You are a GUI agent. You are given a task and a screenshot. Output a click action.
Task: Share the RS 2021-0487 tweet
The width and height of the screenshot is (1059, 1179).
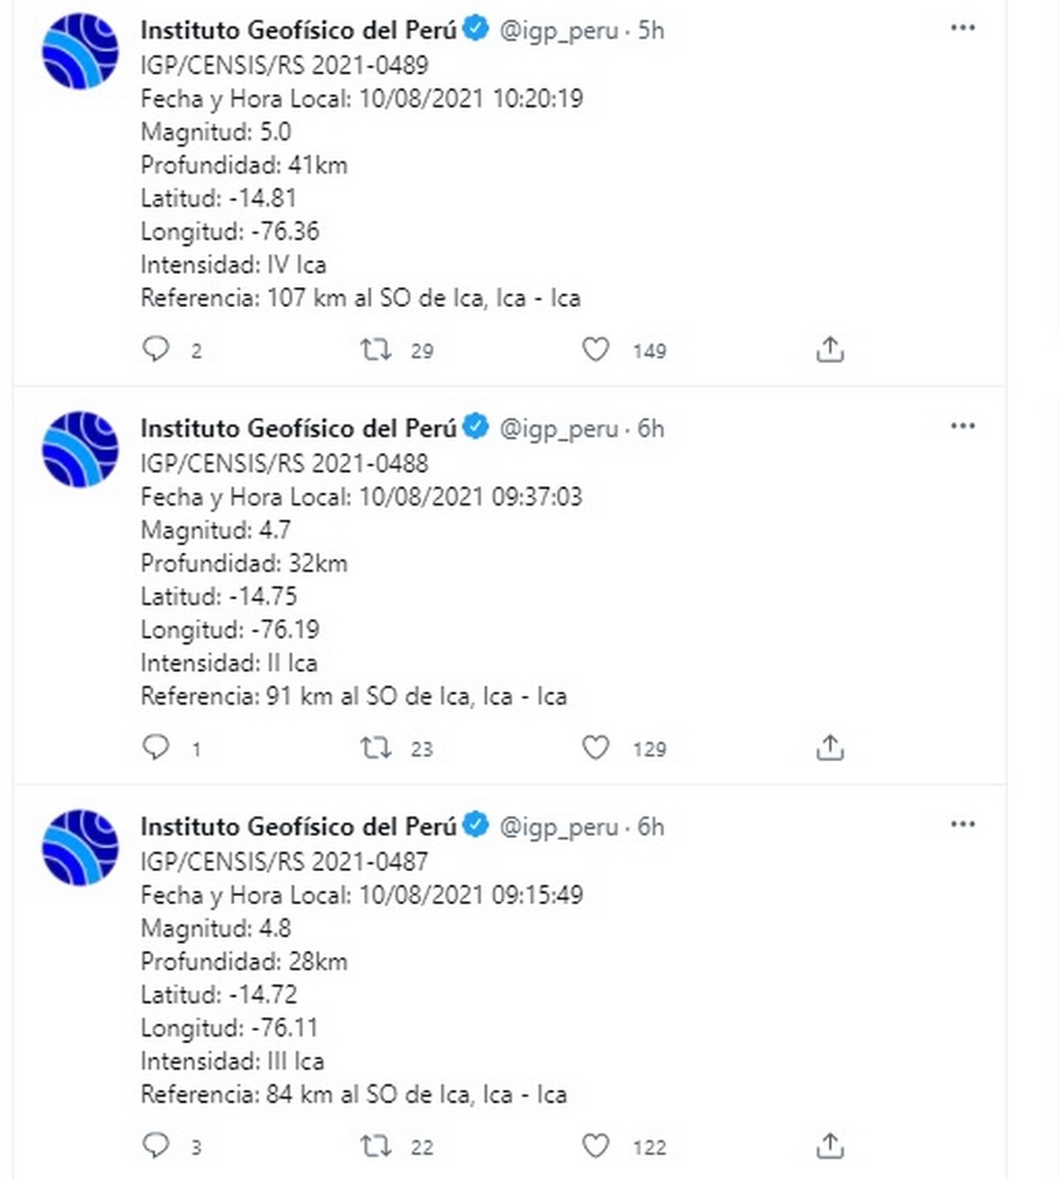[x=830, y=1147]
